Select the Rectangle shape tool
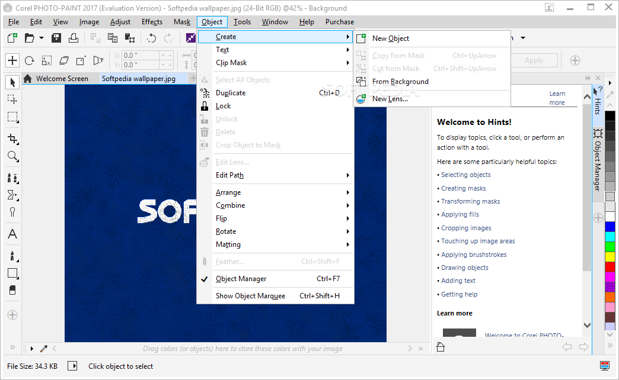This screenshot has width=619, height=380. coord(12,273)
